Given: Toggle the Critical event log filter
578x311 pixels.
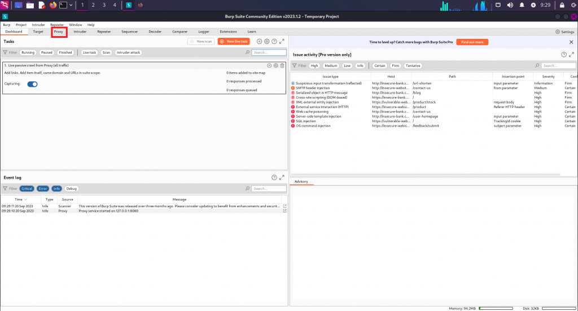Looking at the screenshot, I should click(27, 188).
